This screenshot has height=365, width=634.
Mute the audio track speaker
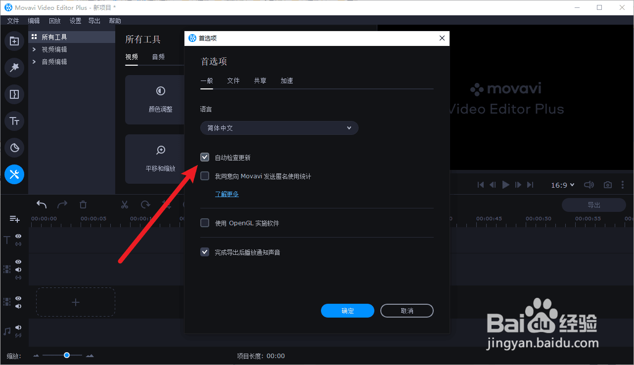pos(18,327)
